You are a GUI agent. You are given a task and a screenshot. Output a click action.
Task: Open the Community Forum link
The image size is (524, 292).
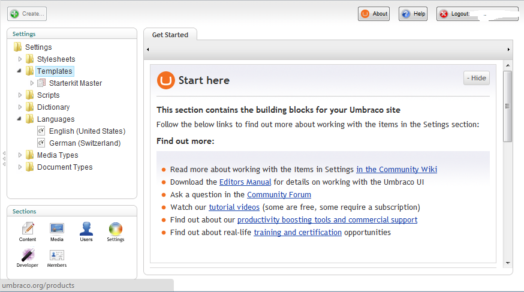tap(279, 194)
